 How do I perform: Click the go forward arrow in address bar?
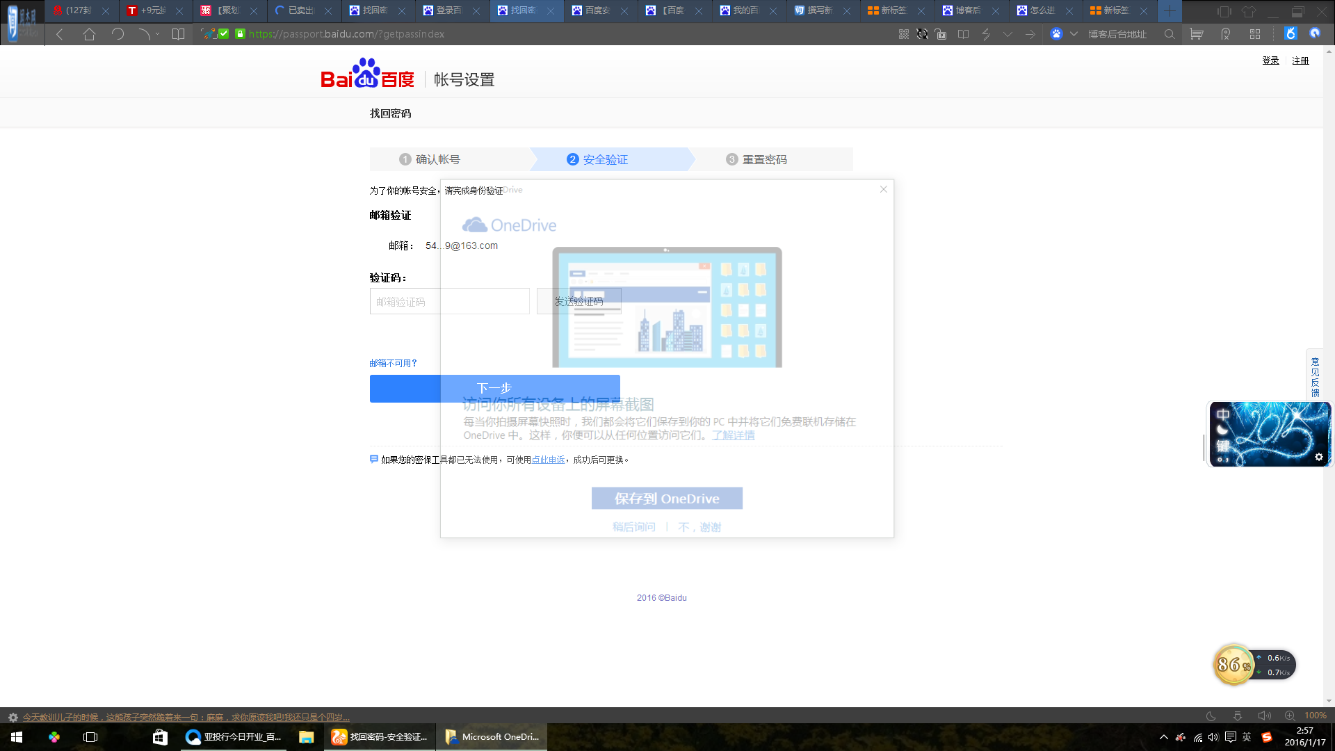pyautogui.click(x=1030, y=34)
